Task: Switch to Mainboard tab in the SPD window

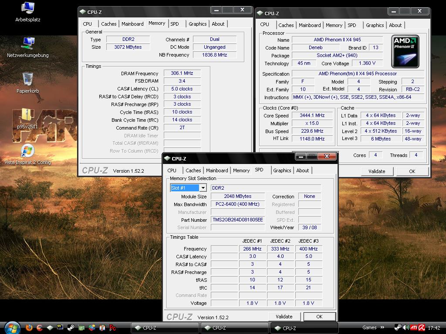Action: pyautogui.click(x=217, y=170)
